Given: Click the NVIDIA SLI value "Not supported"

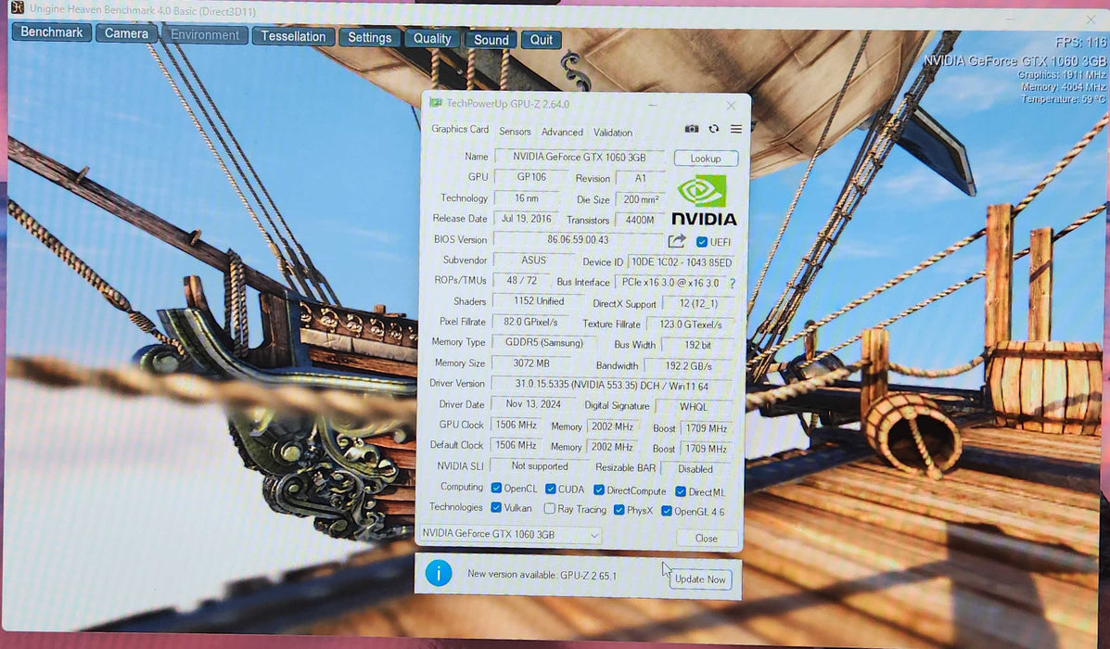Looking at the screenshot, I should tap(540, 465).
